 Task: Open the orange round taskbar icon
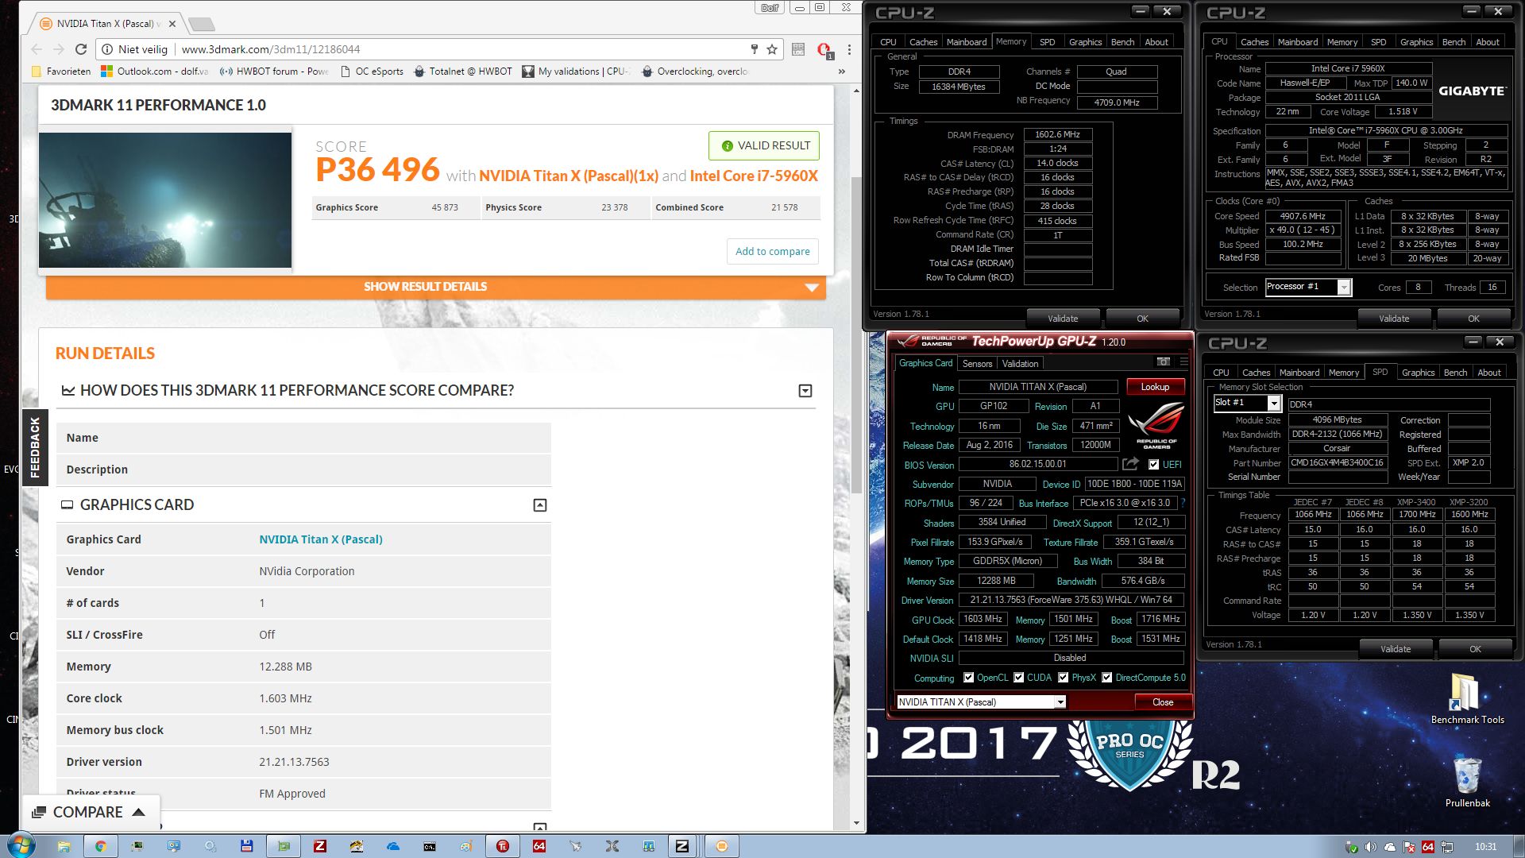point(722,846)
